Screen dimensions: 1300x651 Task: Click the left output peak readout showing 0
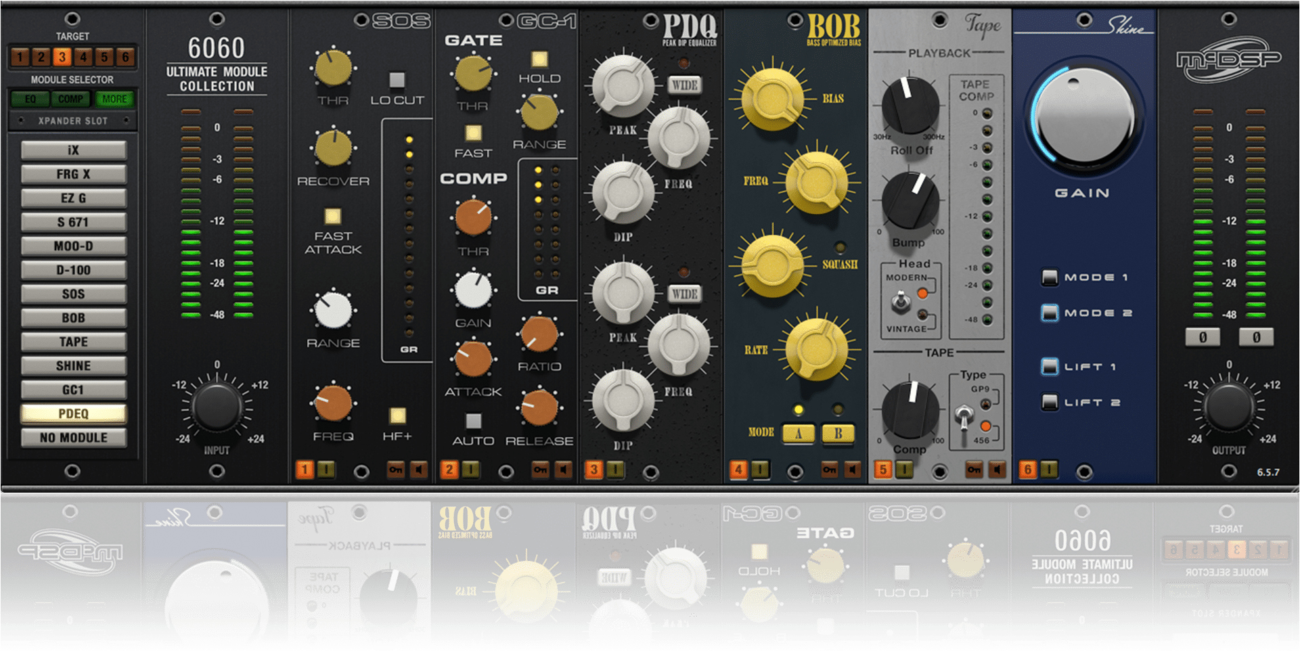[x=1203, y=337]
